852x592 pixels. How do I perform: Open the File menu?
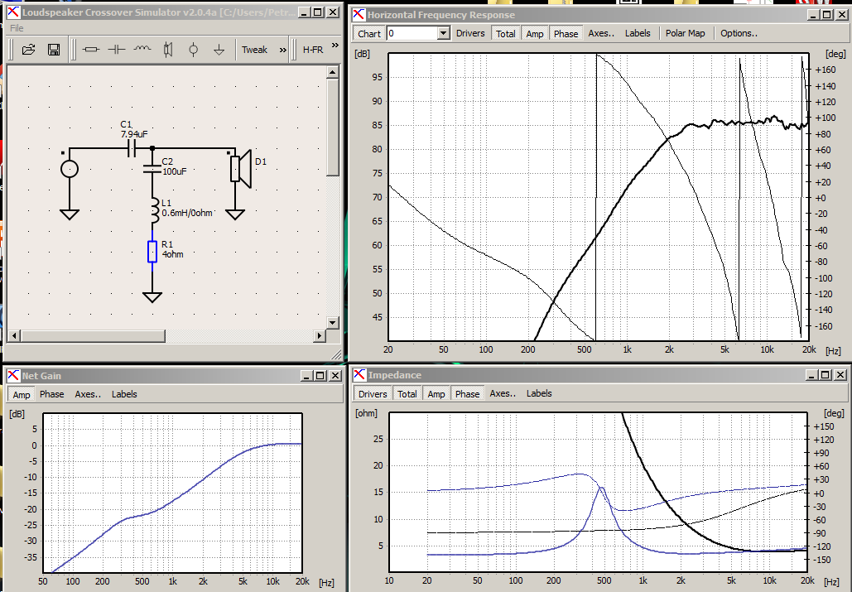[17, 28]
